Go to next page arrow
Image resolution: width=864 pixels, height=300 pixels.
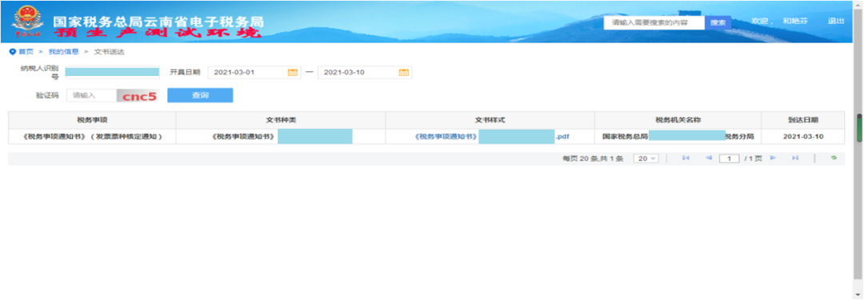(773, 158)
